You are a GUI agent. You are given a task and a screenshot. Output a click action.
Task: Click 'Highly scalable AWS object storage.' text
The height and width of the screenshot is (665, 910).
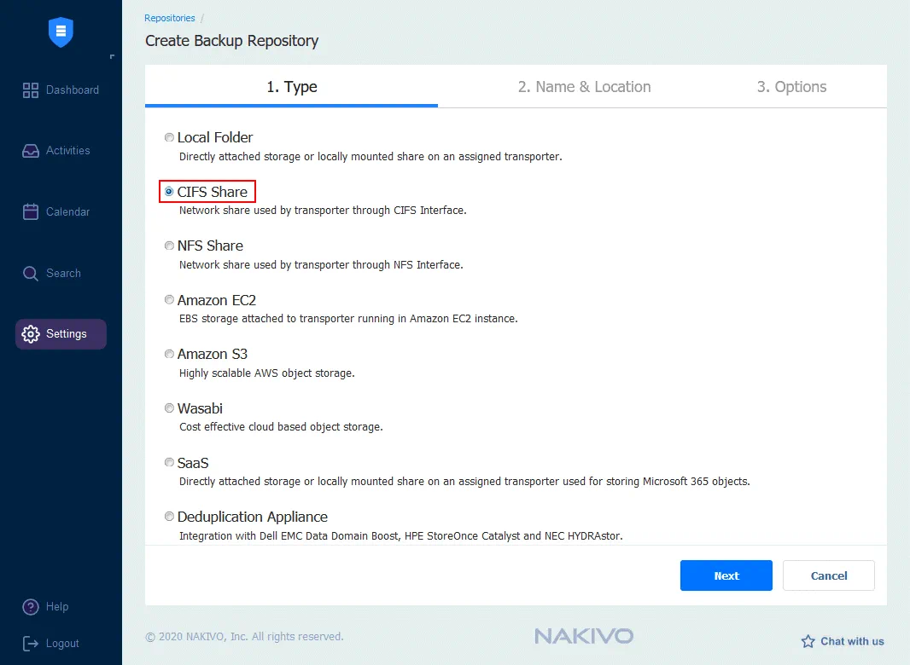[267, 373]
